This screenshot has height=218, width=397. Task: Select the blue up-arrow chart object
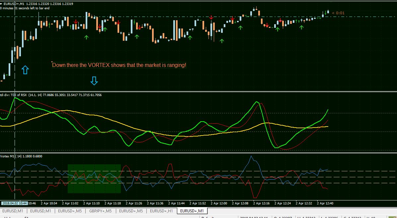click(25, 70)
